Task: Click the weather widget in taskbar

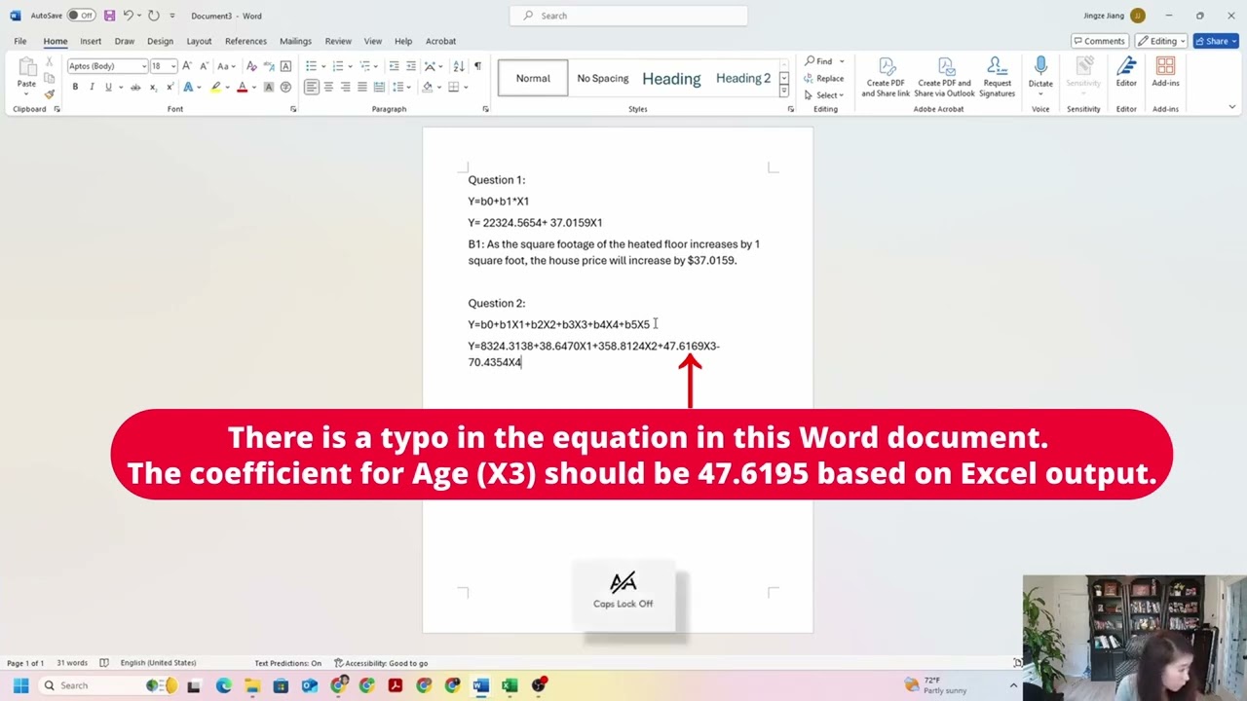Action: point(935,685)
